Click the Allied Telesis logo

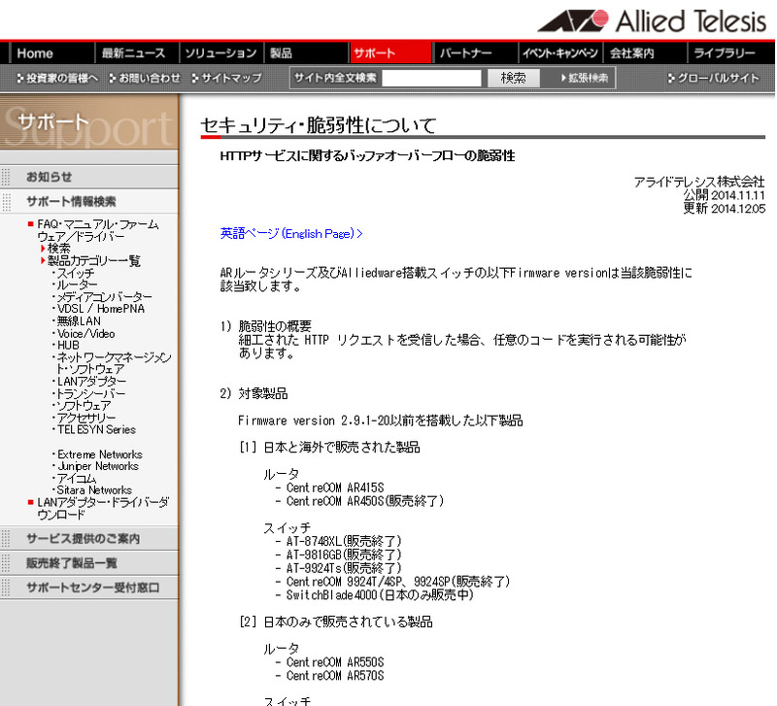pyautogui.click(x=655, y=20)
